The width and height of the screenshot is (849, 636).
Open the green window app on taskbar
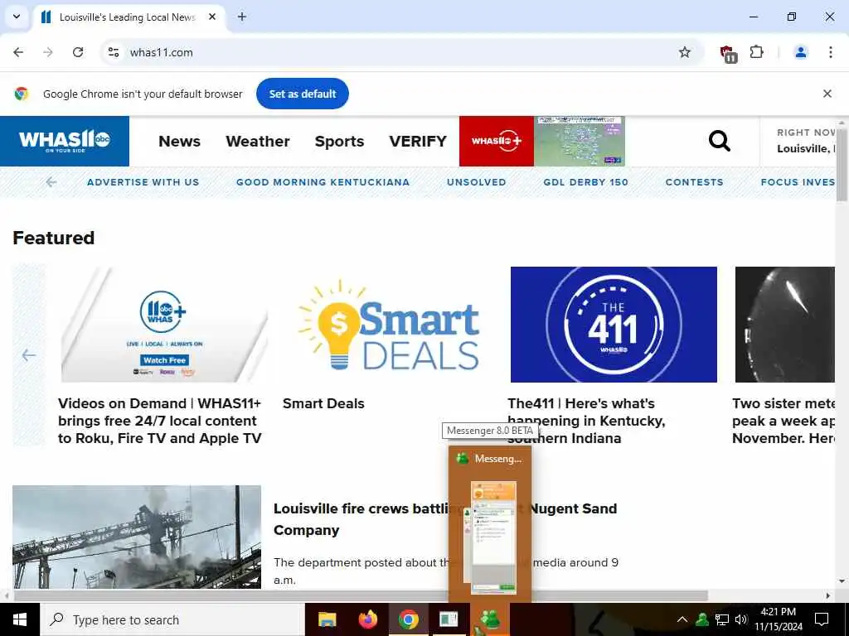[x=449, y=619]
